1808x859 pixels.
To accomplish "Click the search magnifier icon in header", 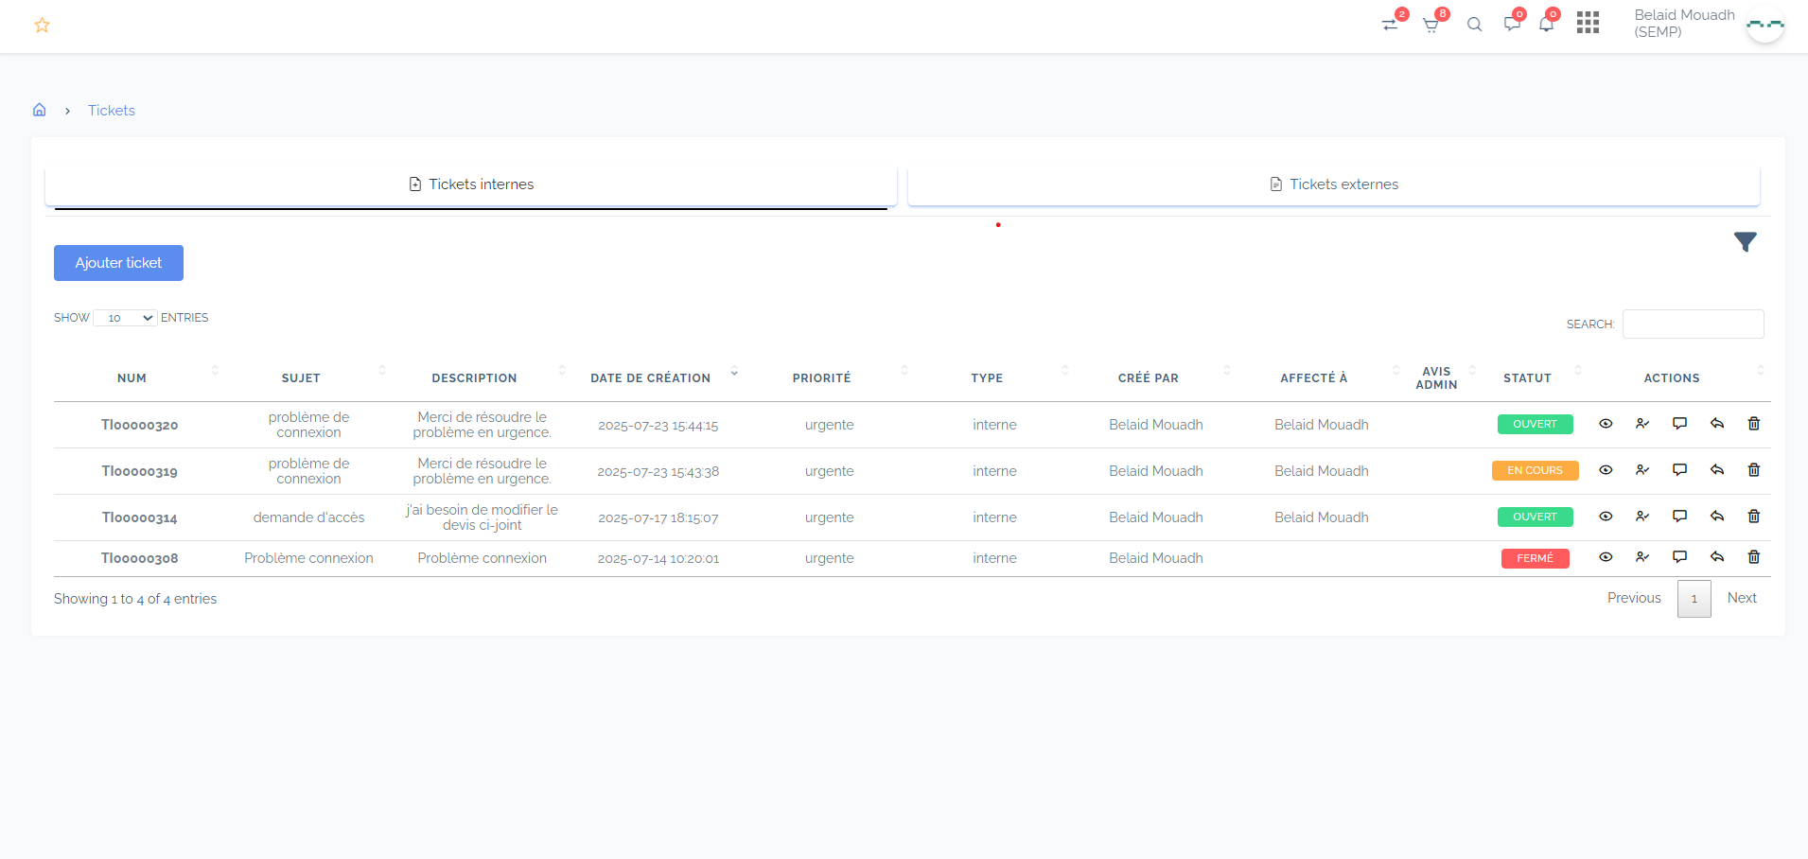I will pyautogui.click(x=1474, y=25).
